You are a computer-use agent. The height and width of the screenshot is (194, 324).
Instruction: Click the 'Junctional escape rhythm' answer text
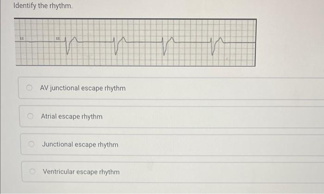pos(80,144)
